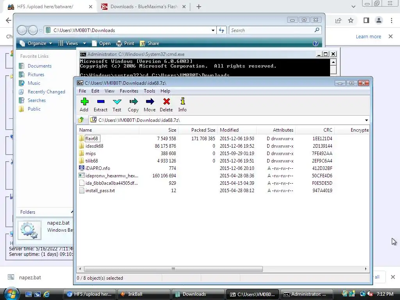Screen dimensions: 400x300
Task: Expand the 7-Zip address path dropdown
Action: (366, 120)
